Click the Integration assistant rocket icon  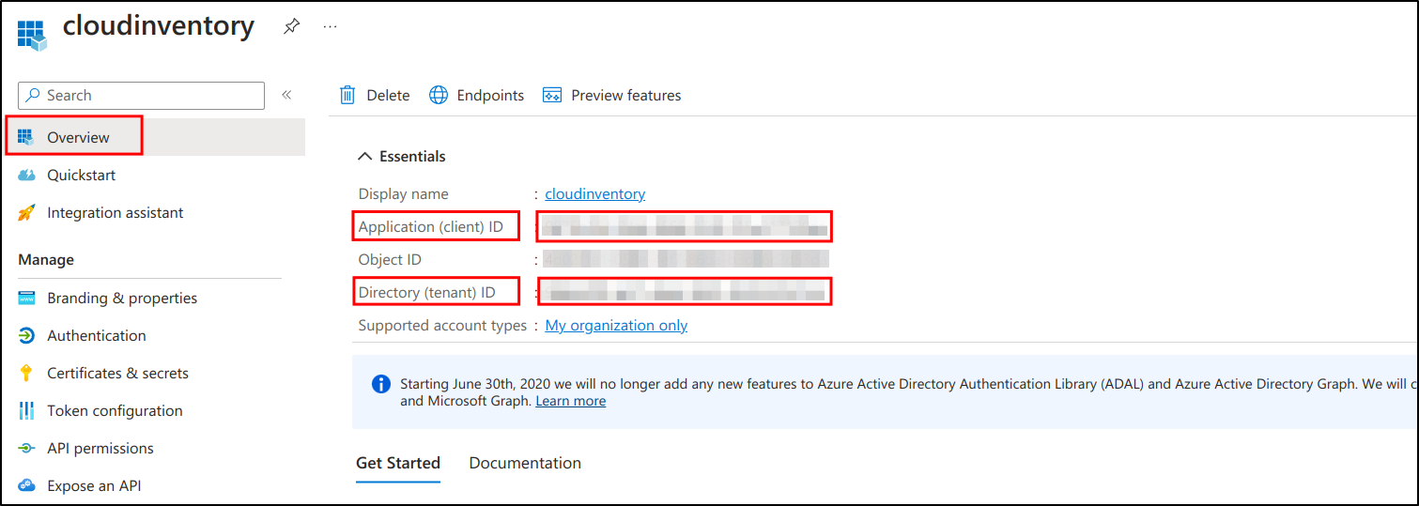(x=26, y=213)
